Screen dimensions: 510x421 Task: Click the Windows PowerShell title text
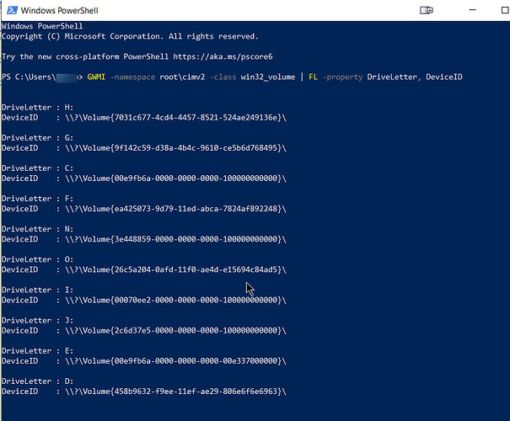59,11
